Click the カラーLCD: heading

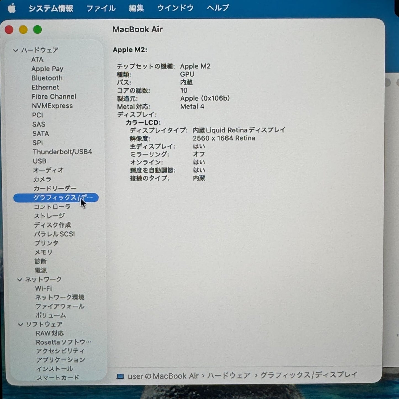coord(143,123)
